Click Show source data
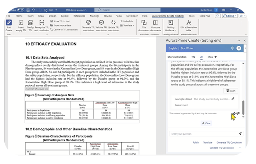The image size is (256, 164). (x=60, y=25)
